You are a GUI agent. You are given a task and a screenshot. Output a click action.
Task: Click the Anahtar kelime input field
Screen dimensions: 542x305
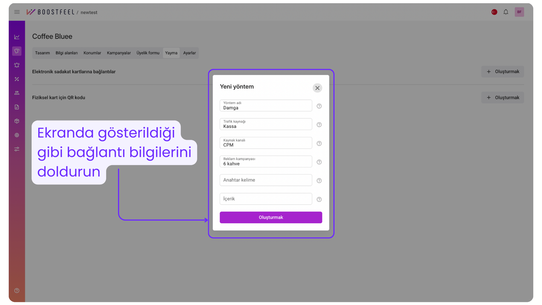coord(266,180)
